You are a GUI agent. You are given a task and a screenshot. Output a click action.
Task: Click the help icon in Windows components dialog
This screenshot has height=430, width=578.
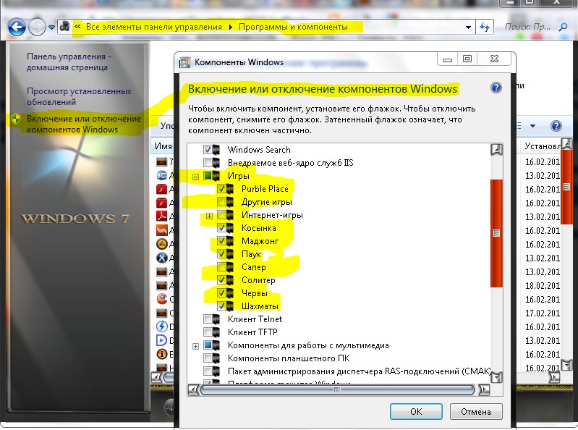tap(496, 88)
